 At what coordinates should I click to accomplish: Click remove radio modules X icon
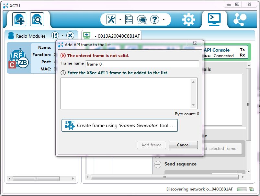tap(70, 35)
